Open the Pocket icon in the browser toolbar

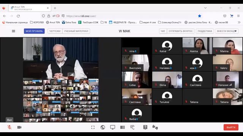225,16
